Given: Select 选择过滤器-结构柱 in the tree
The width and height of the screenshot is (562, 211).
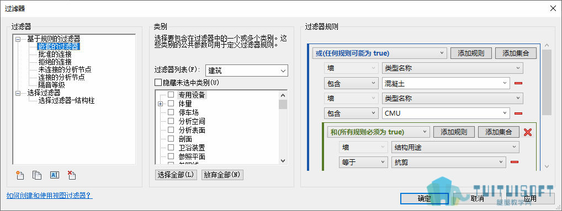Looking at the screenshot, I should 66,100.
